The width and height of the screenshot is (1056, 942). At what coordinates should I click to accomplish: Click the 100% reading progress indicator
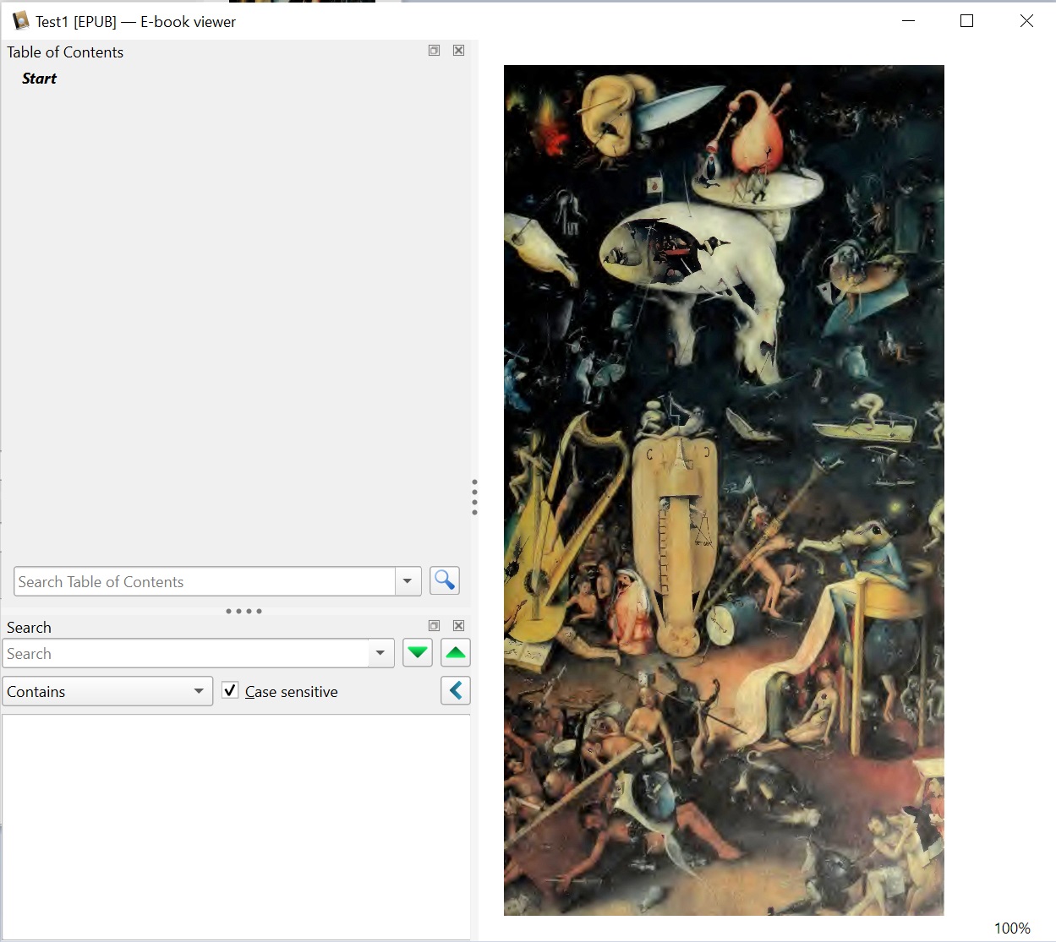coord(1012,928)
